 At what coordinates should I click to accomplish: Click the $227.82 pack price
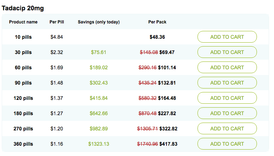tap(167, 113)
